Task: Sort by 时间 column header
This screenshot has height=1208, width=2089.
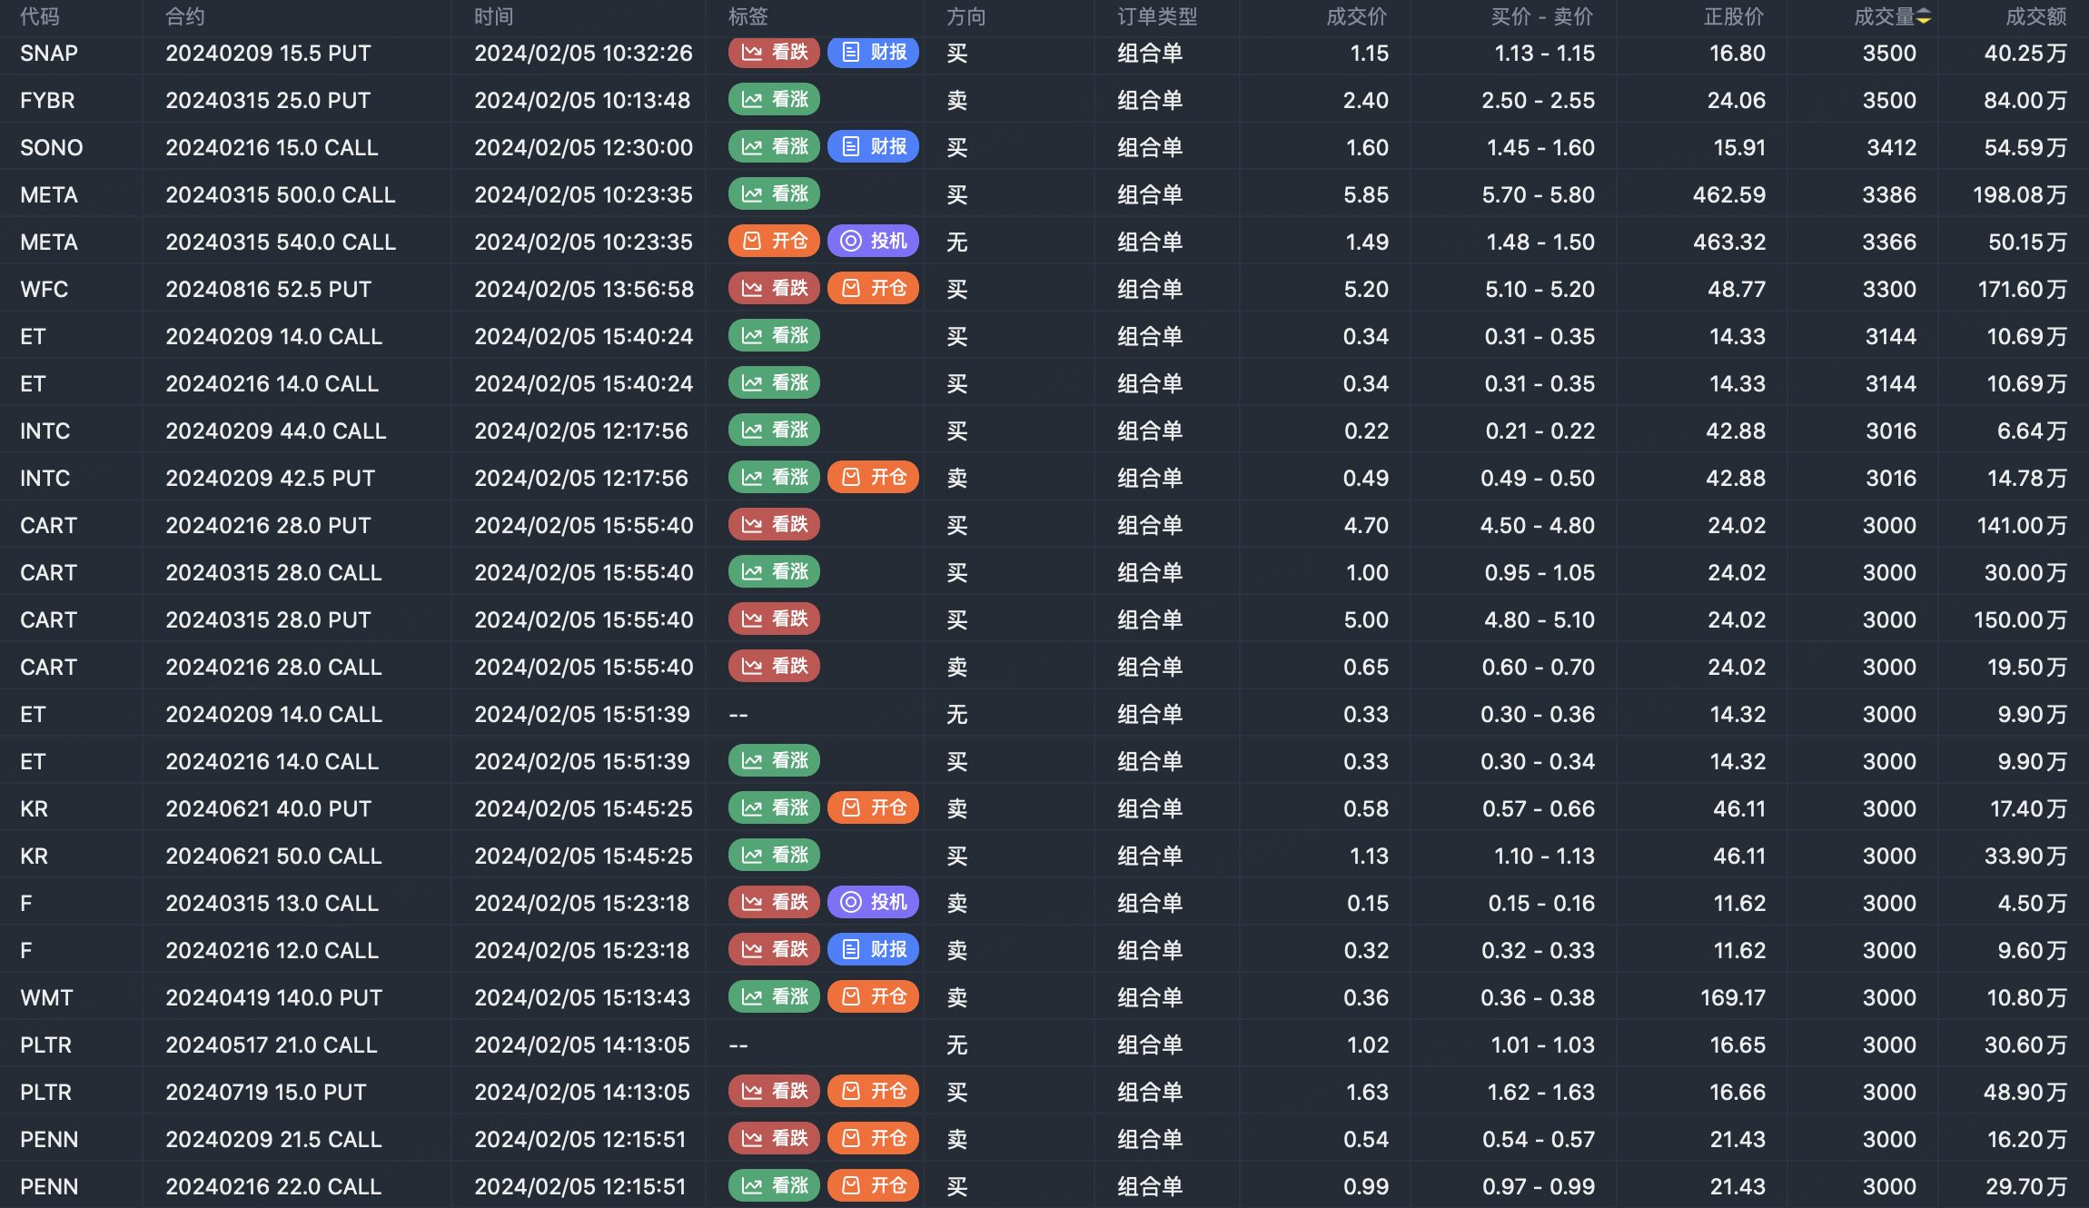Action: (493, 16)
